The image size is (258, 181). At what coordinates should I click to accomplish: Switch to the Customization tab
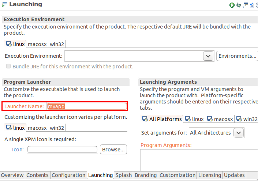tap(177, 175)
